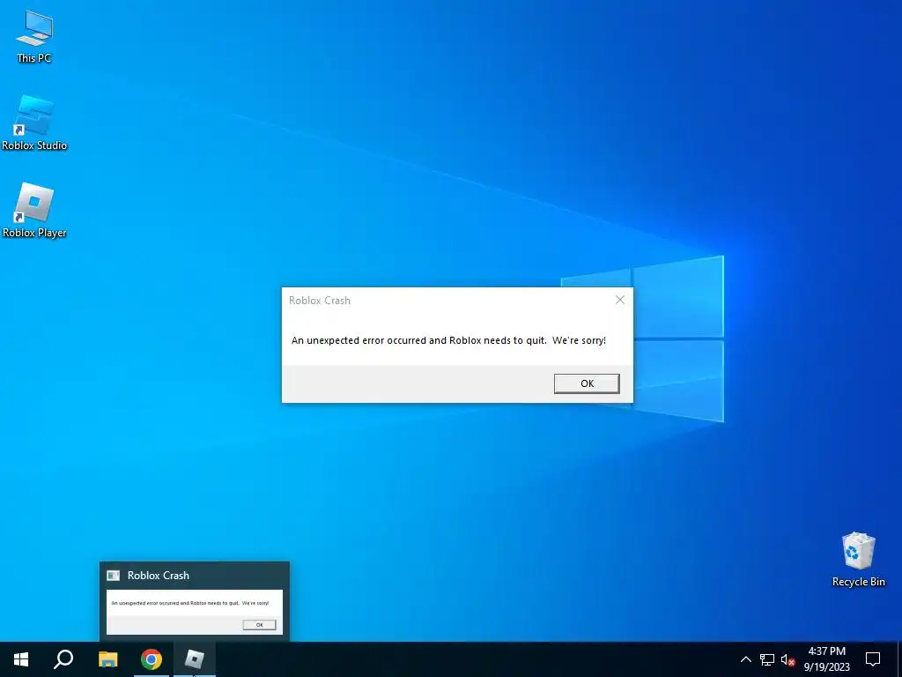Show hidden system tray icons
This screenshot has width=902, height=677.
745,659
